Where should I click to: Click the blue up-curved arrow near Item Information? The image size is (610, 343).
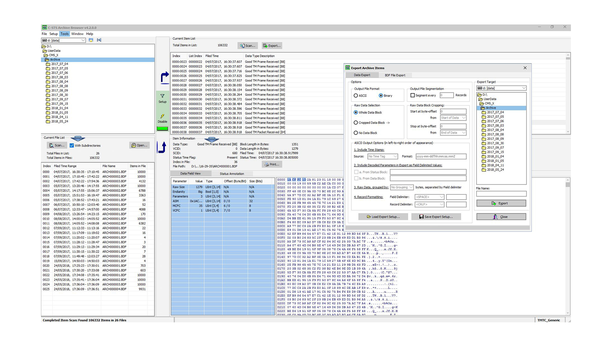point(162,147)
